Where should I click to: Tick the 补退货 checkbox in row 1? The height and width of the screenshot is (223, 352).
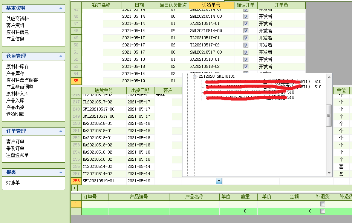pyautogui.click(x=322, y=204)
